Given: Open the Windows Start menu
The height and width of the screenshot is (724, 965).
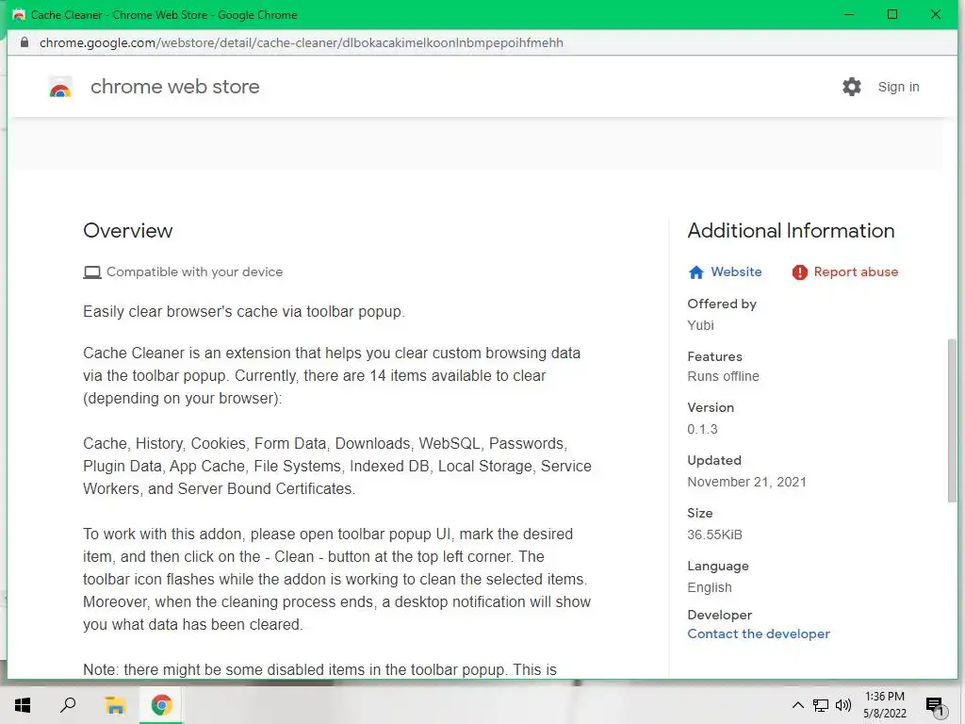Looking at the screenshot, I should [23, 705].
